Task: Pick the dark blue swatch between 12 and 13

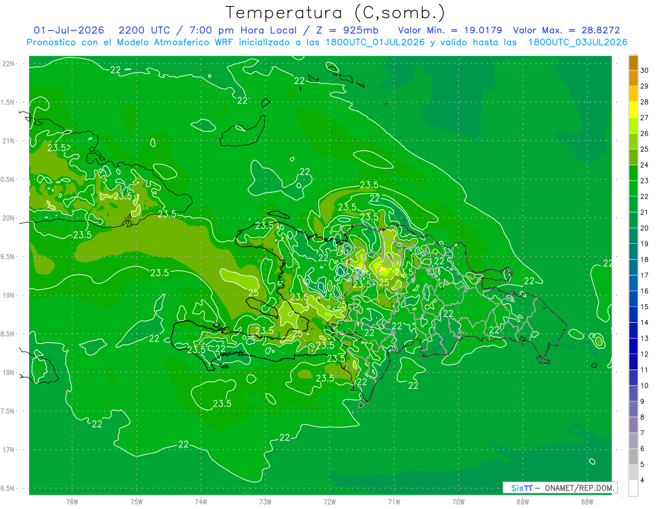Action: (x=633, y=346)
